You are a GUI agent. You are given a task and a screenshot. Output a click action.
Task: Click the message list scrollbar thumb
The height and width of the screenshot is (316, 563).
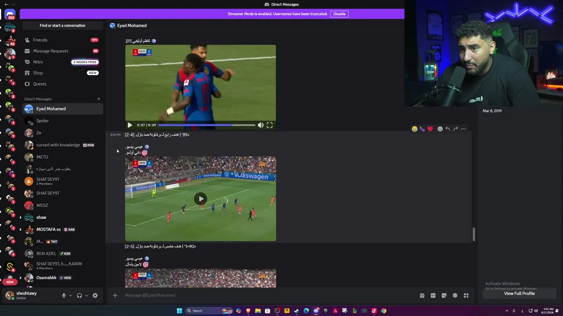pos(474,234)
